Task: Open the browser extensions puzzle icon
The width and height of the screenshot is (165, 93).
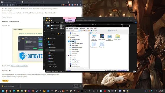Action: 78,5
